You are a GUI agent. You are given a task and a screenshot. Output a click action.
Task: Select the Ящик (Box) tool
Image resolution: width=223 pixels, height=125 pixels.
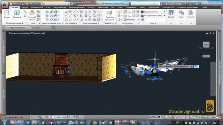tap(6, 14)
